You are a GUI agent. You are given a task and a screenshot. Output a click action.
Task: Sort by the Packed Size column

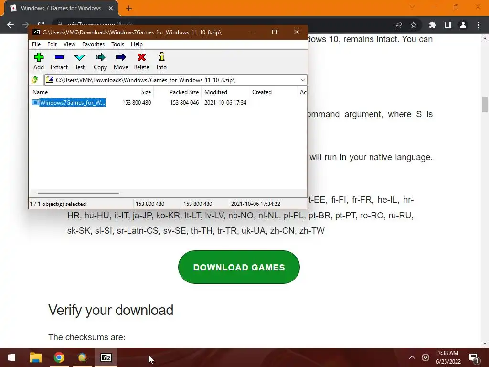pos(178,92)
